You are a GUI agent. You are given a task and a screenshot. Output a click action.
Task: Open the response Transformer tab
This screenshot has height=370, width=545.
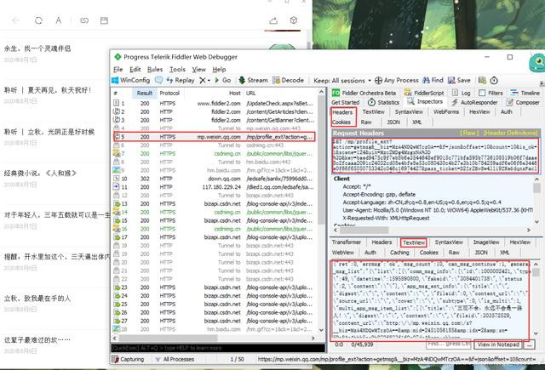(347, 242)
